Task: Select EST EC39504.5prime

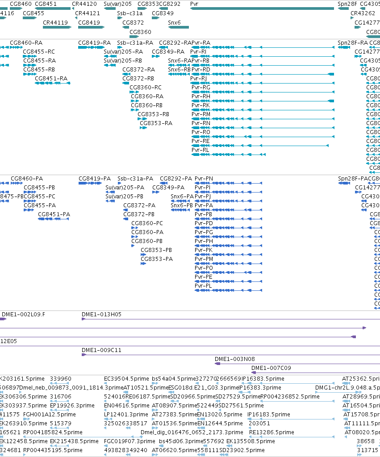Action: 126,379
